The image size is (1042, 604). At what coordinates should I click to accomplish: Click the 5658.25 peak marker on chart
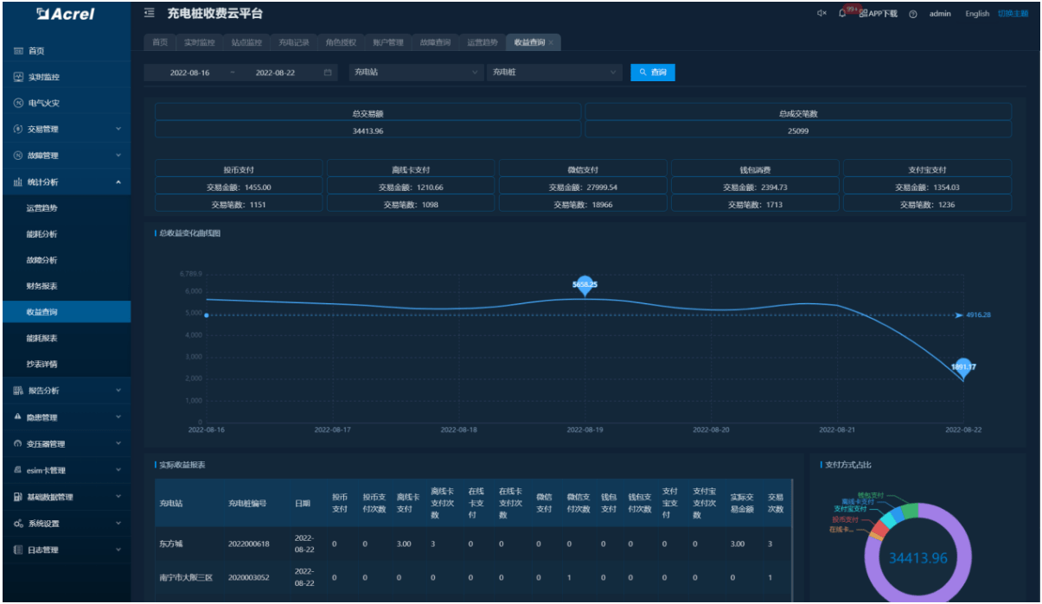click(x=585, y=285)
